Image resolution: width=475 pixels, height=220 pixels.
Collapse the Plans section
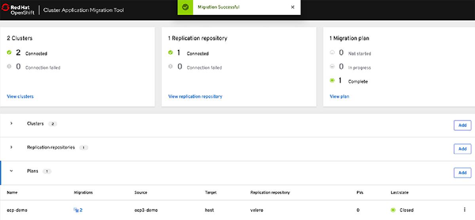coord(11,171)
